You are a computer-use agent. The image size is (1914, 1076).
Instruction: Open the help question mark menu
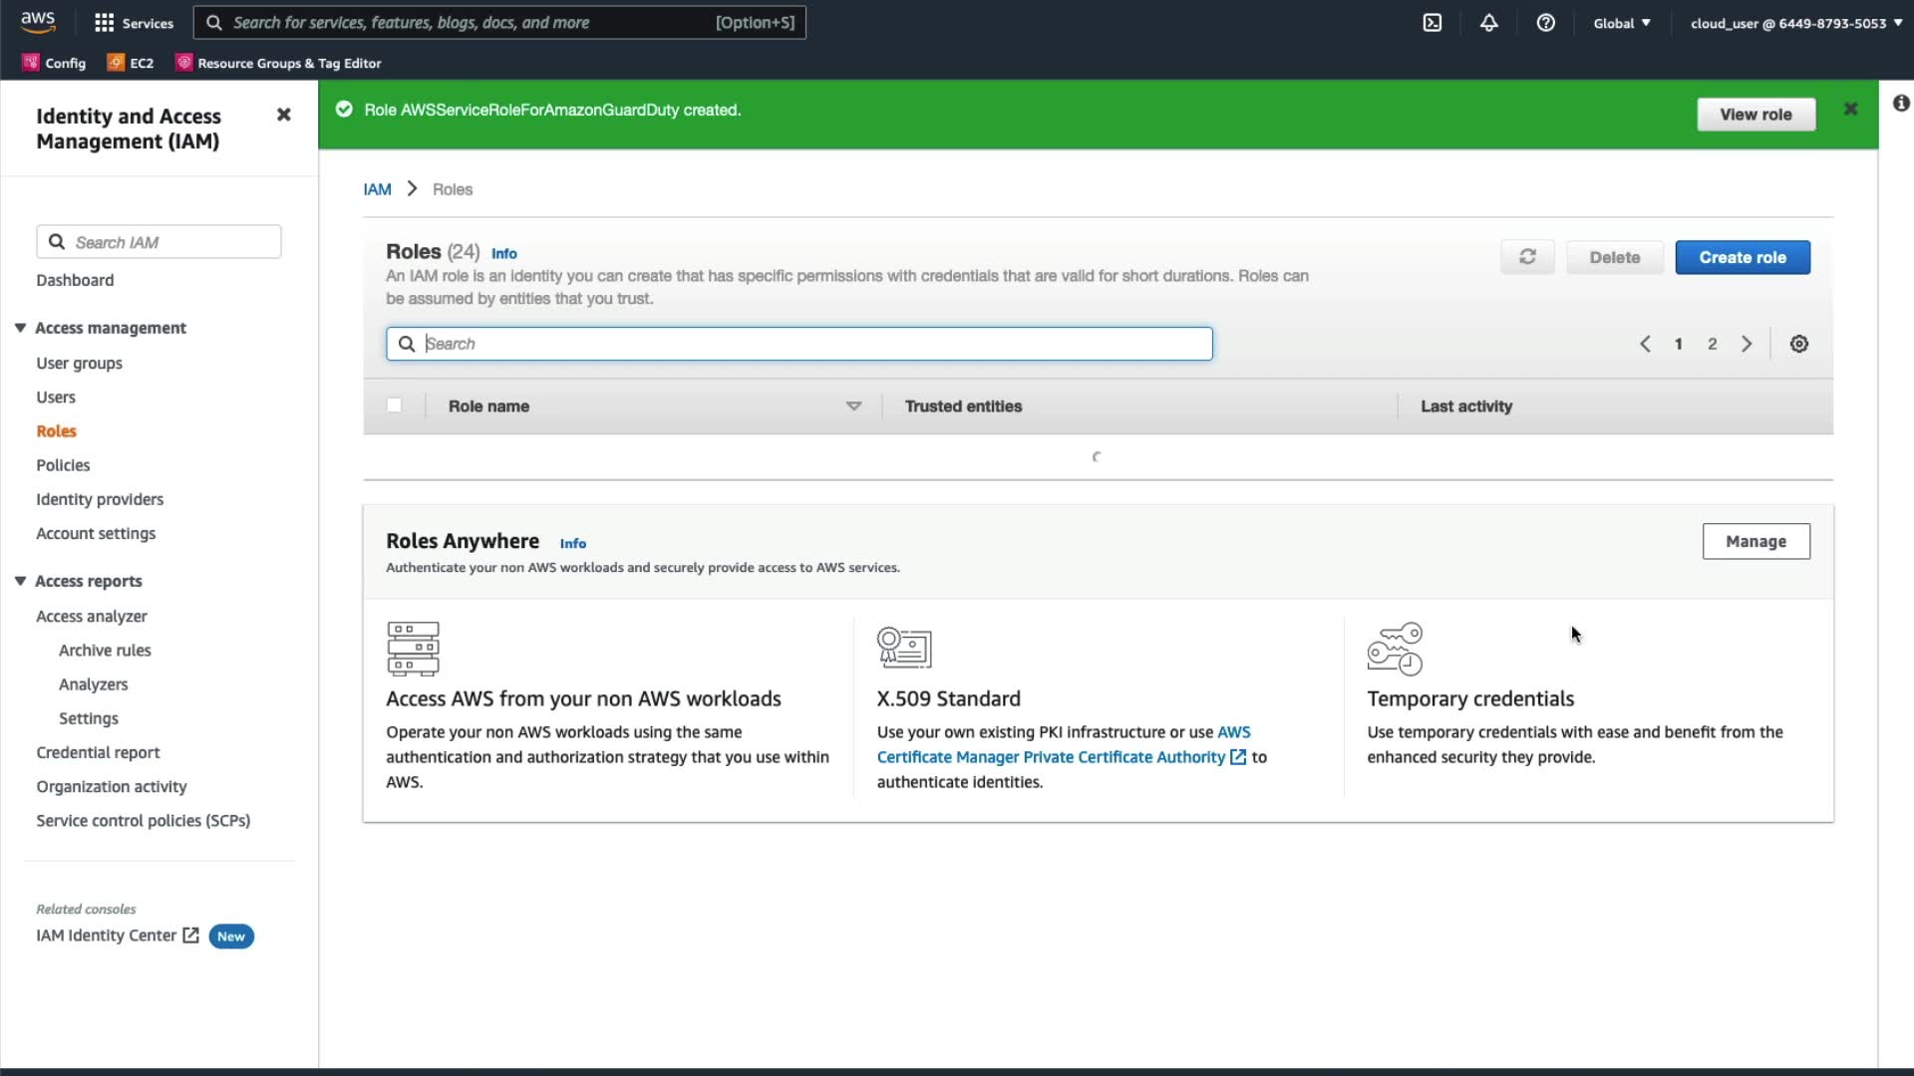[1545, 23]
